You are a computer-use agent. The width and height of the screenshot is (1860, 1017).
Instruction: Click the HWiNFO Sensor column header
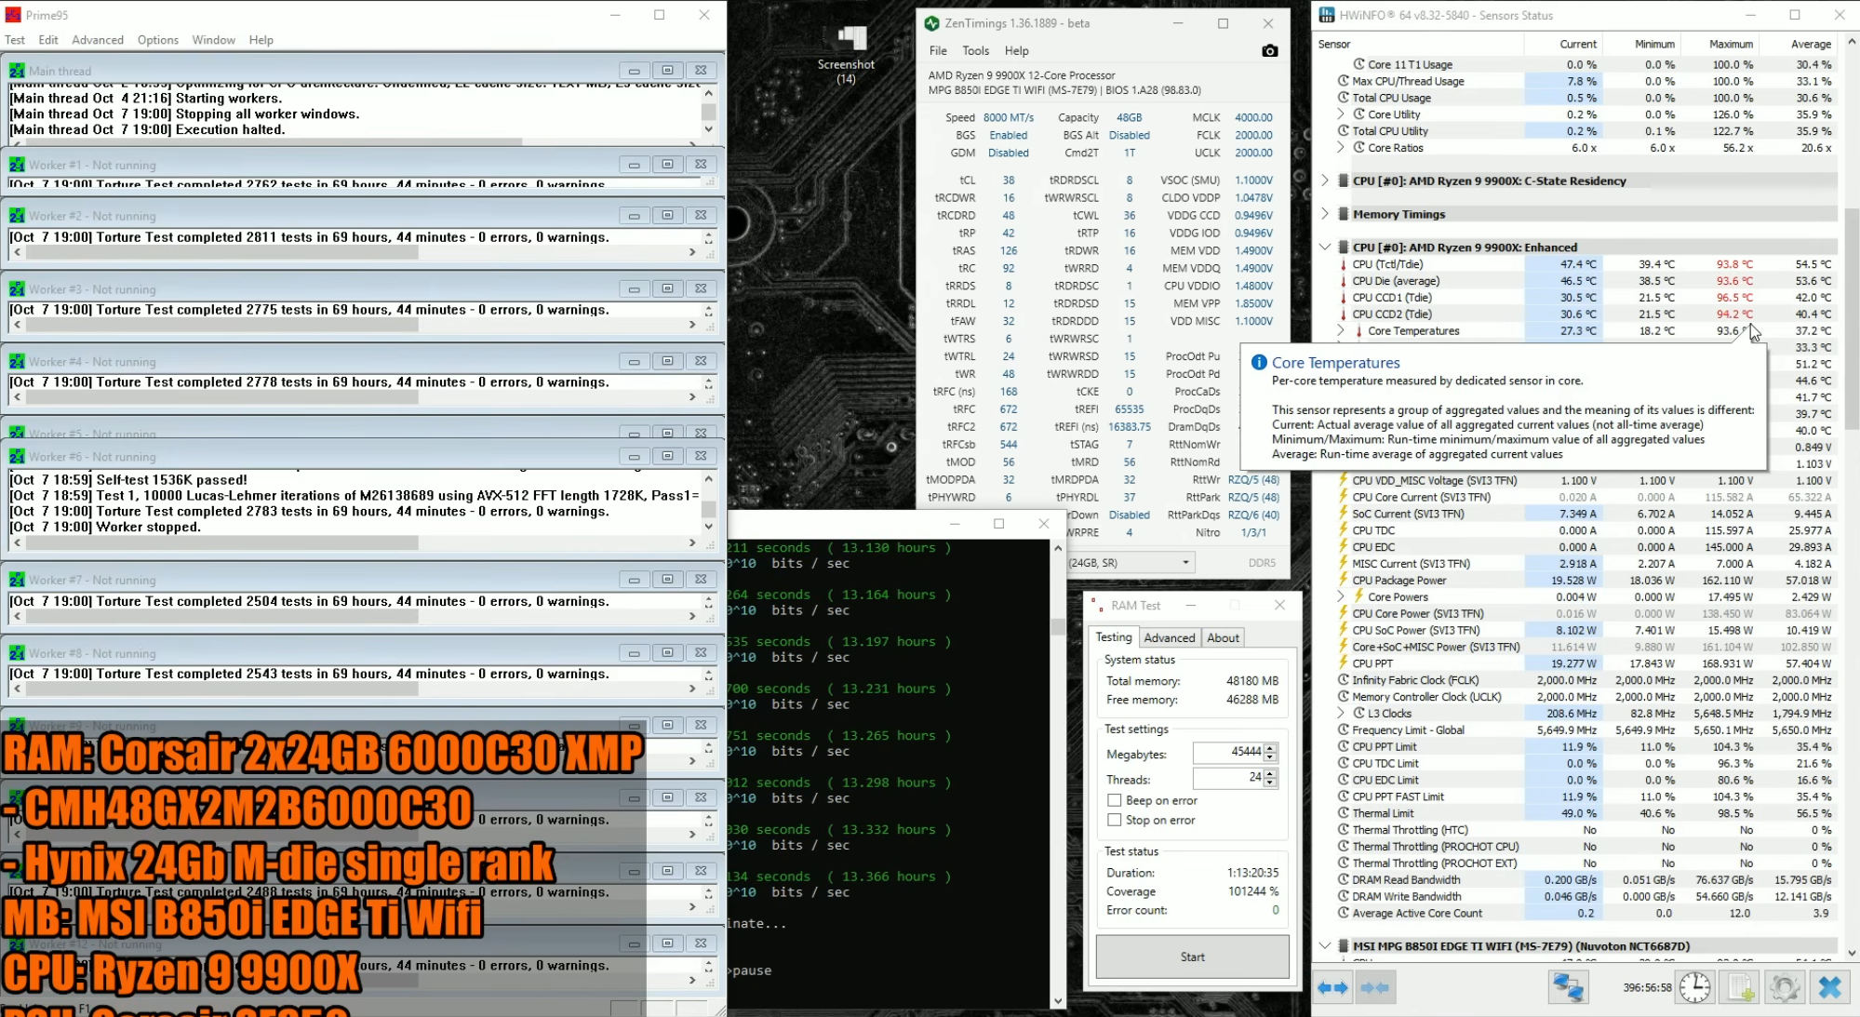(1418, 44)
